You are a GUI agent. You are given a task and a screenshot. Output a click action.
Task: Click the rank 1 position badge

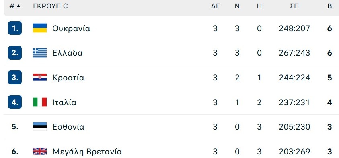click(15, 28)
